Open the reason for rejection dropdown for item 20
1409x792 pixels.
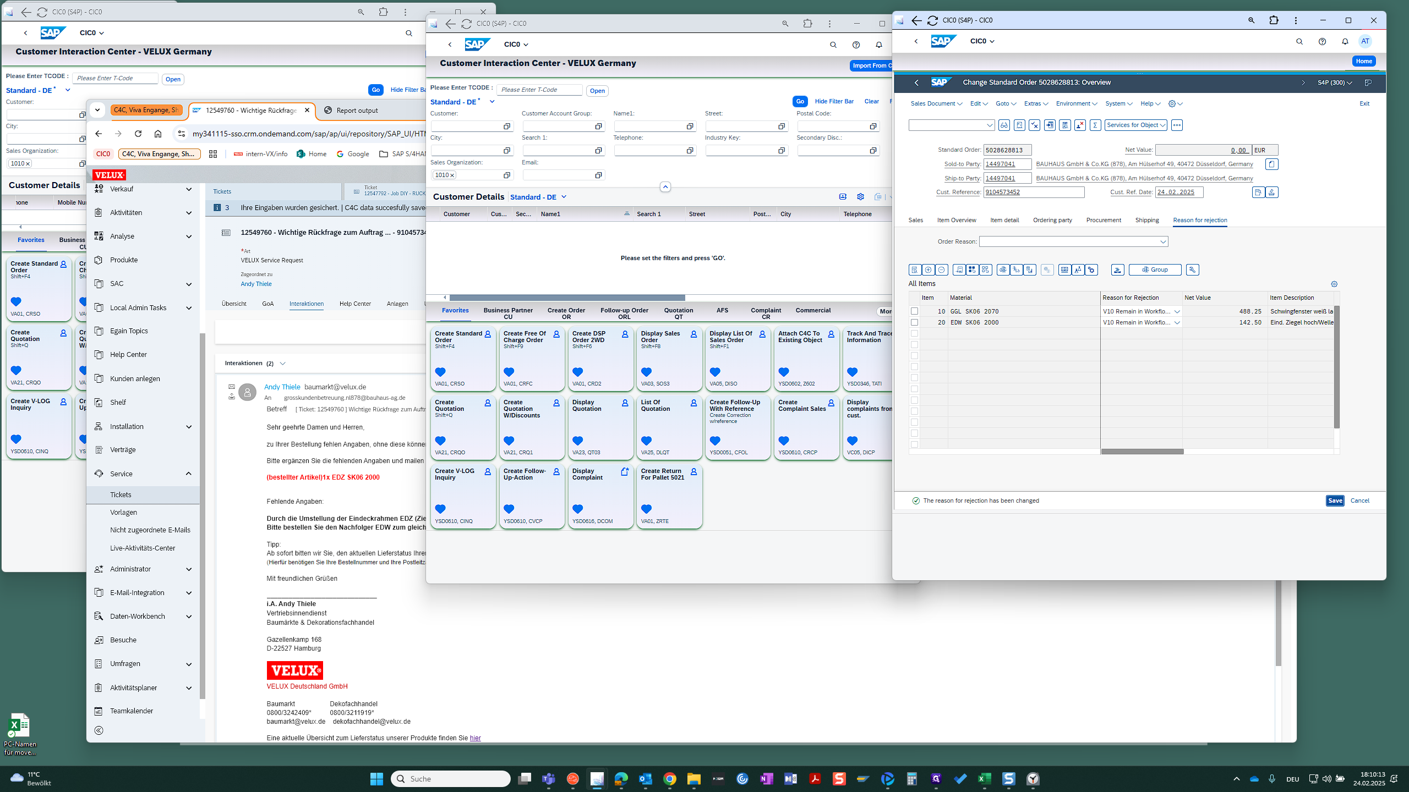tap(1177, 323)
